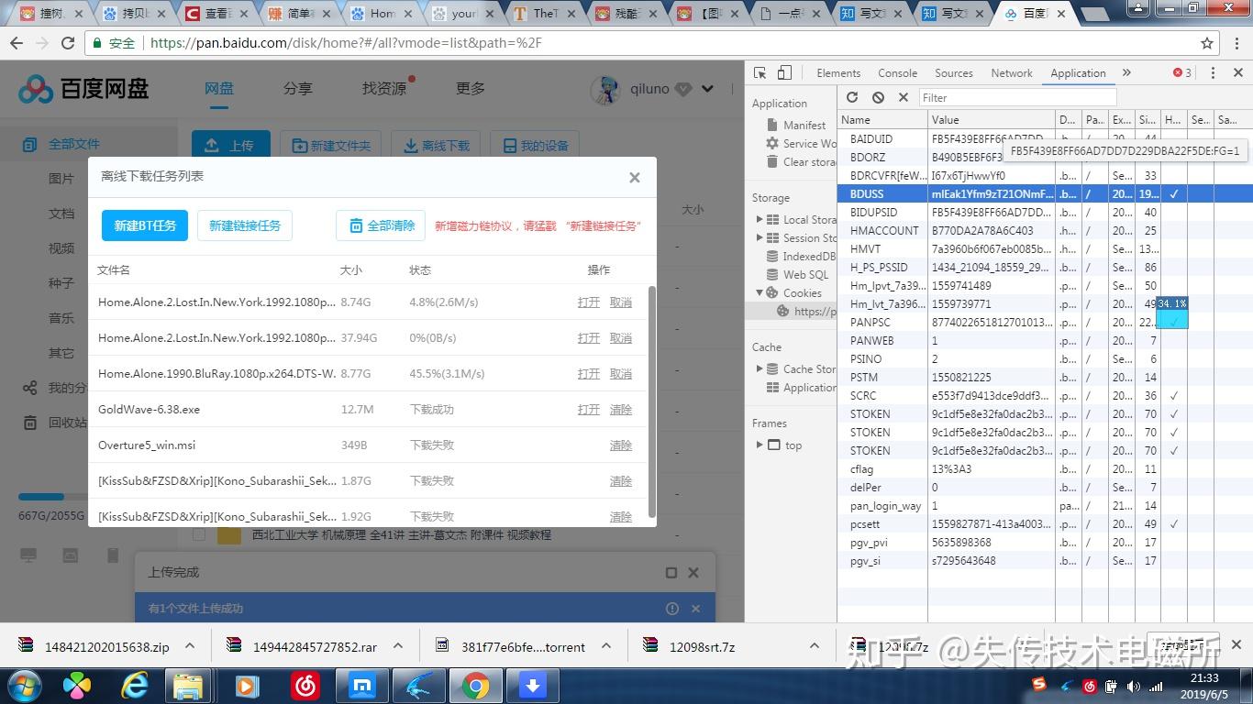Click the DevTools inspect element icon

click(x=760, y=73)
